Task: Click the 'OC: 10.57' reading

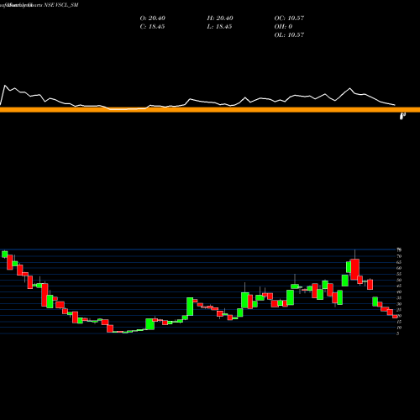Action: 289,18
